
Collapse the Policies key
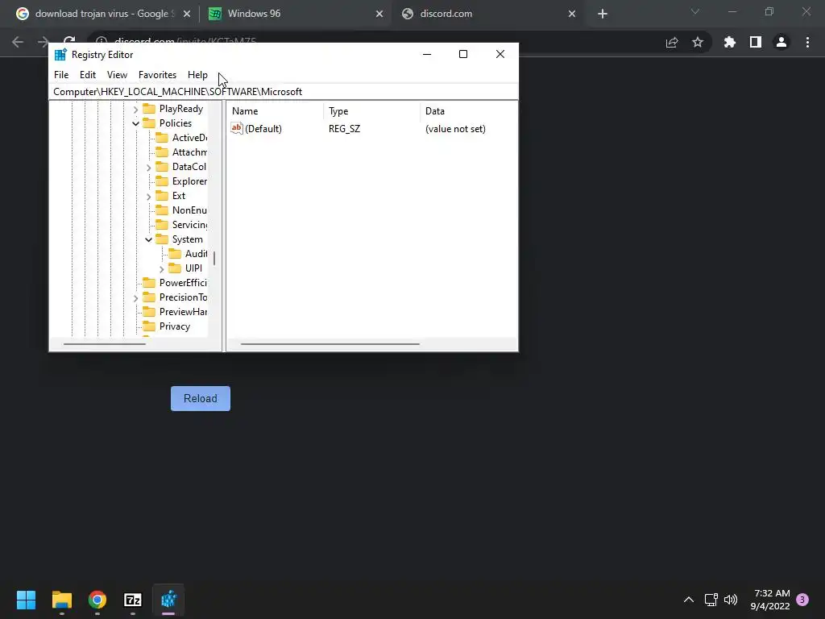[x=135, y=123]
